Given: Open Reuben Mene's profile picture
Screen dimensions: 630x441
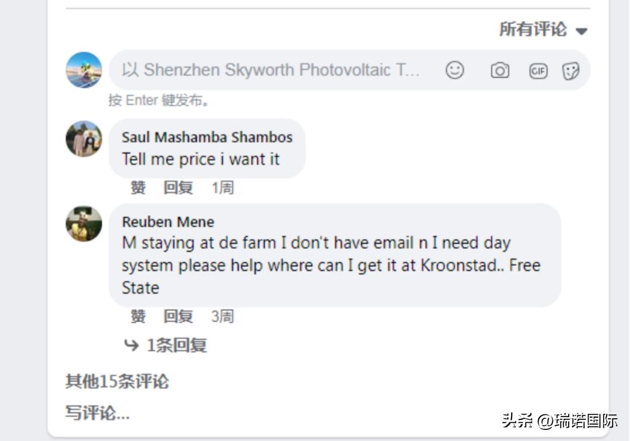Looking at the screenshot, I should [x=84, y=224].
